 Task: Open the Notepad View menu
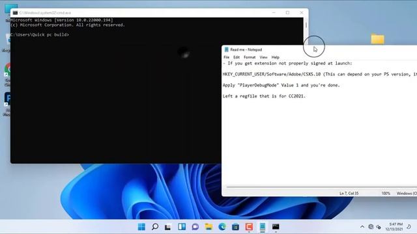[263, 57]
